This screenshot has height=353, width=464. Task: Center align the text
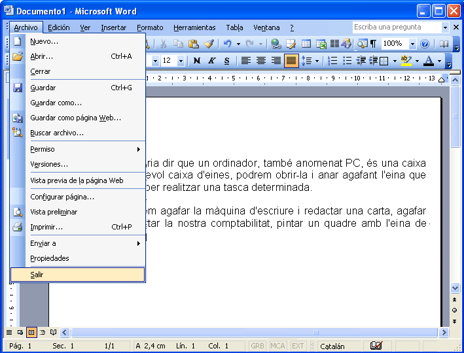pyautogui.click(x=261, y=61)
